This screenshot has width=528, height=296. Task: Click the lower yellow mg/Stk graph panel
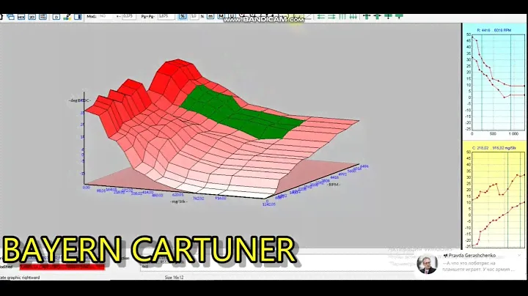[x=495, y=198]
